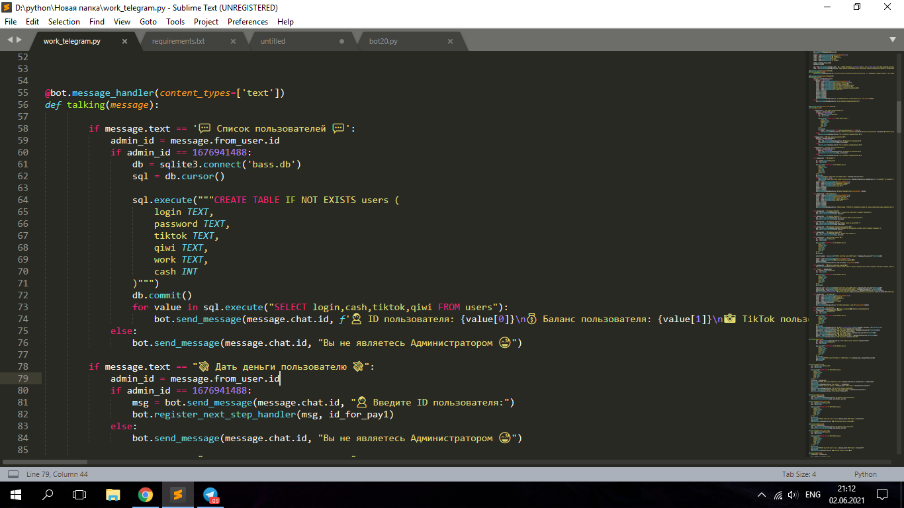Screen dimensions: 904x508
Task: Close the bot20.py tab
Action: coord(450,41)
